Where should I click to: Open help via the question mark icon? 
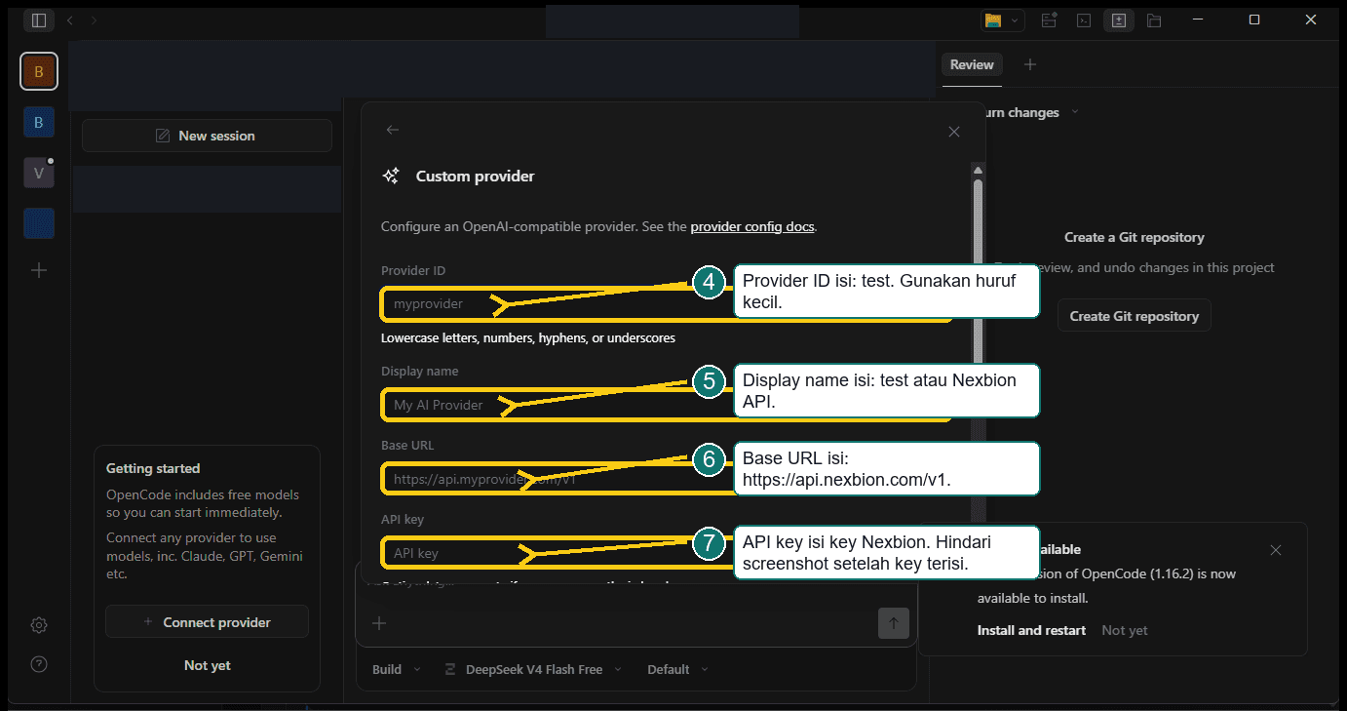pos(39,665)
